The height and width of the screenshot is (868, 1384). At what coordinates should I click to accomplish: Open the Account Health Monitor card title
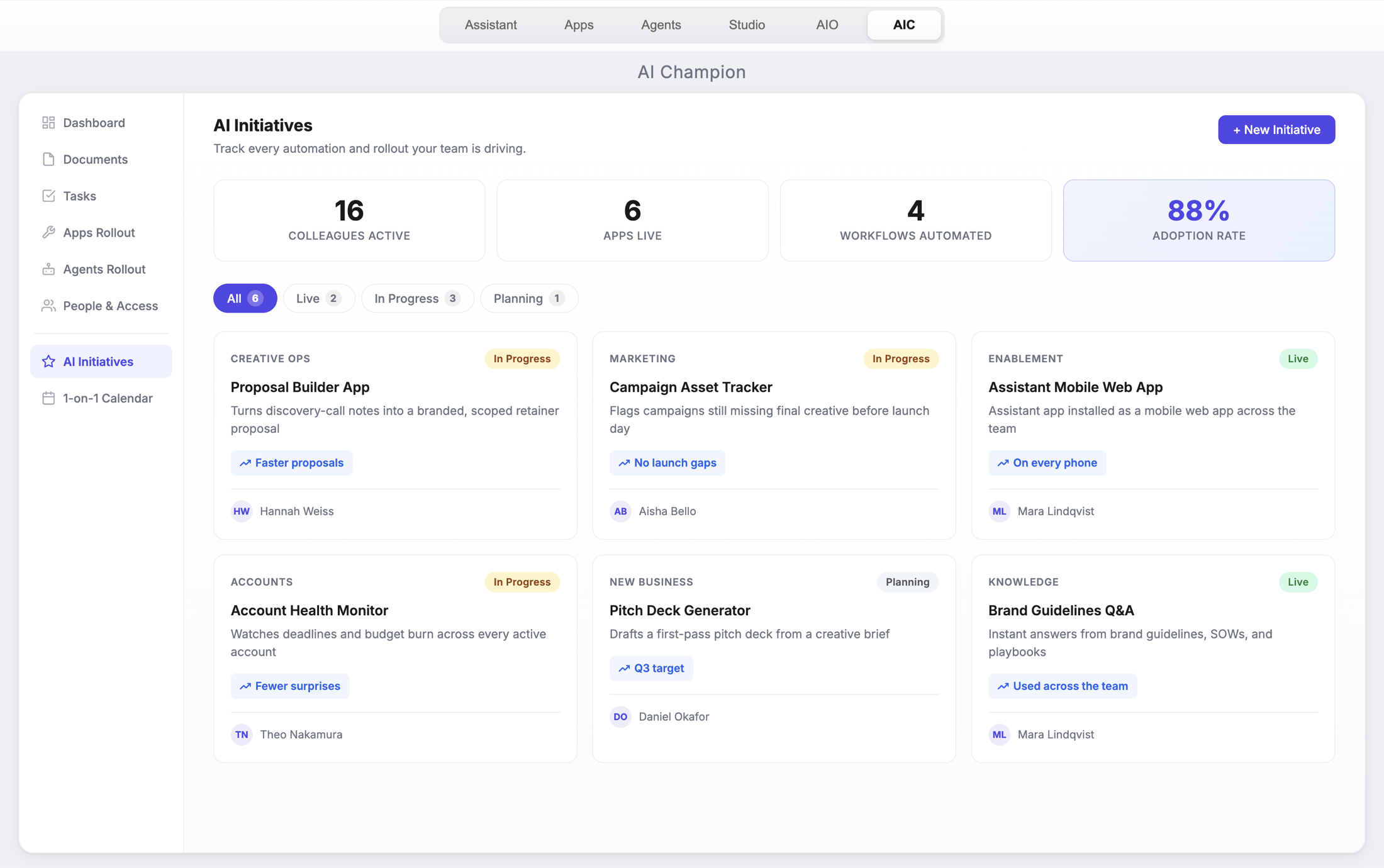tap(310, 610)
